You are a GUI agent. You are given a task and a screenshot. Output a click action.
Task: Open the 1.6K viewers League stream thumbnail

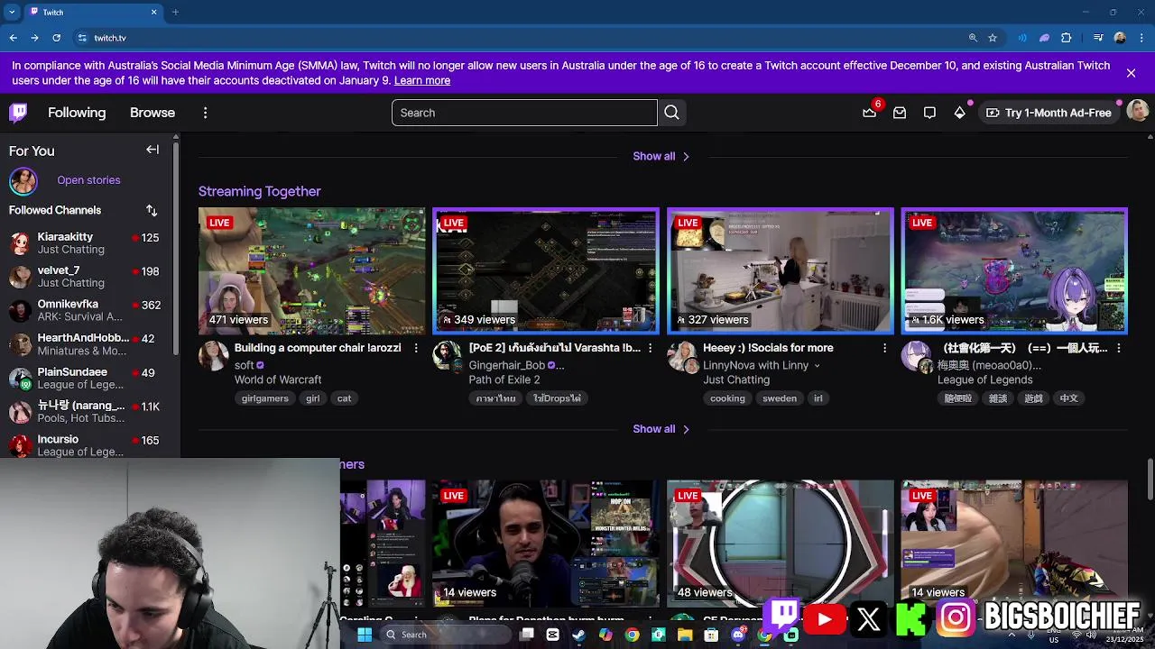point(1014,271)
